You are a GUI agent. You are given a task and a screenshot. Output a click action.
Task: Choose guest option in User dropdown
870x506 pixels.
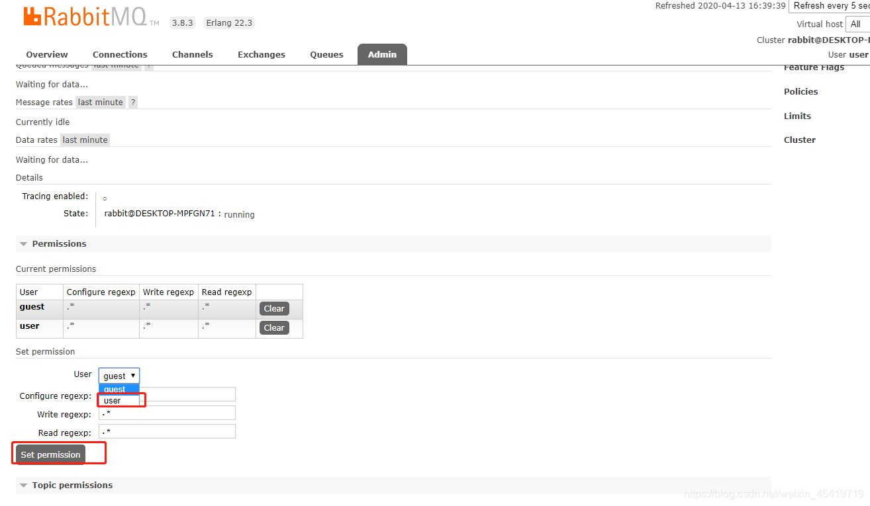[119, 389]
